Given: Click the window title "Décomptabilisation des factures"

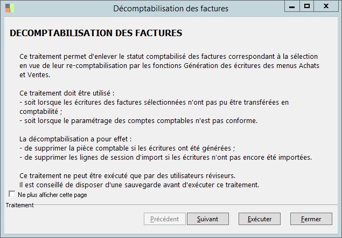Looking at the screenshot, I should coord(171,8).
